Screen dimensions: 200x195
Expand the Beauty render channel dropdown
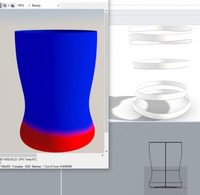coord(45,5)
